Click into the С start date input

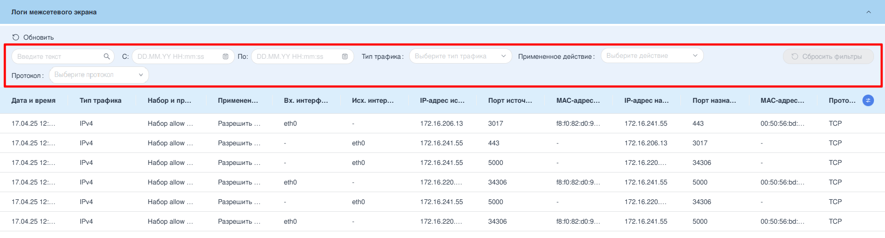[x=177, y=56]
